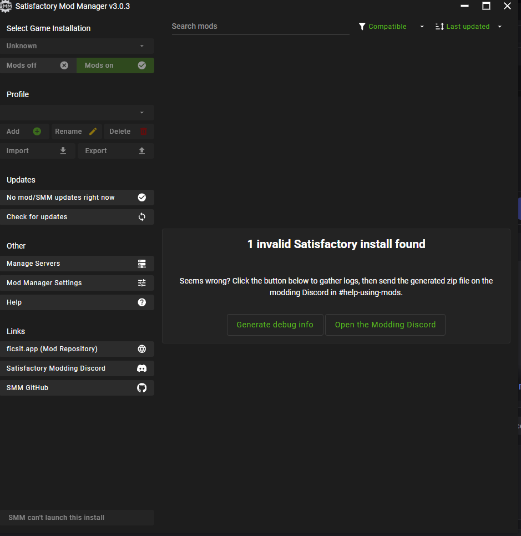The height and width of the screenshot is (536, 521).
Task: Export the current profile
Action: click(116, 151)
